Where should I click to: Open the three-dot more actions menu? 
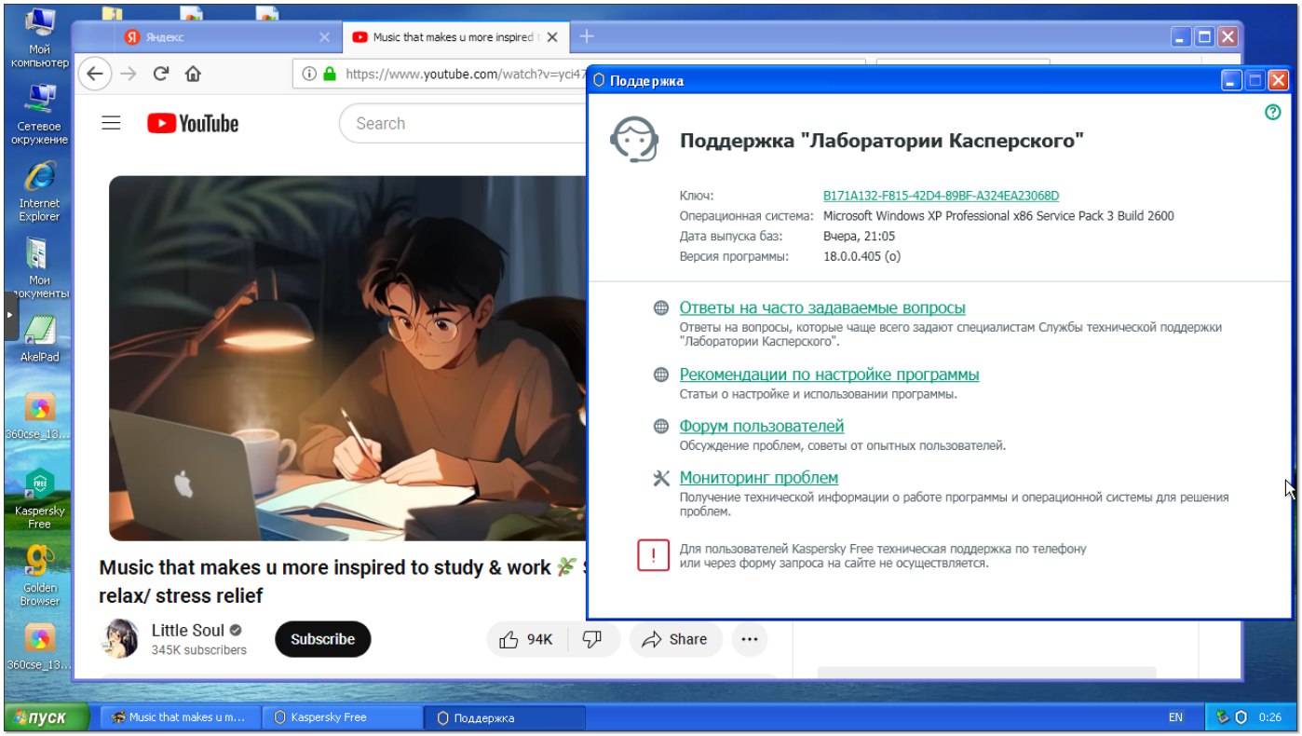[750, 639]
